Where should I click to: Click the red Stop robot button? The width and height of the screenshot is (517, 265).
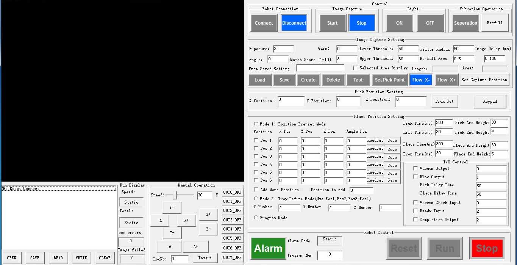(x=486, y=248)
